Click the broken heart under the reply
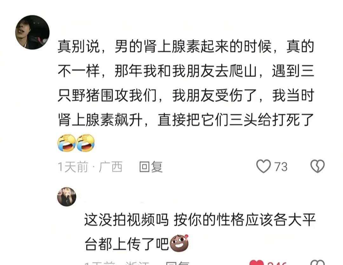 pyautogui.click(x=317, y=262)
